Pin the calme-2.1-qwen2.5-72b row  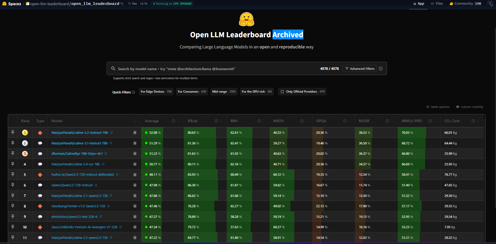[x=13, y=195]
